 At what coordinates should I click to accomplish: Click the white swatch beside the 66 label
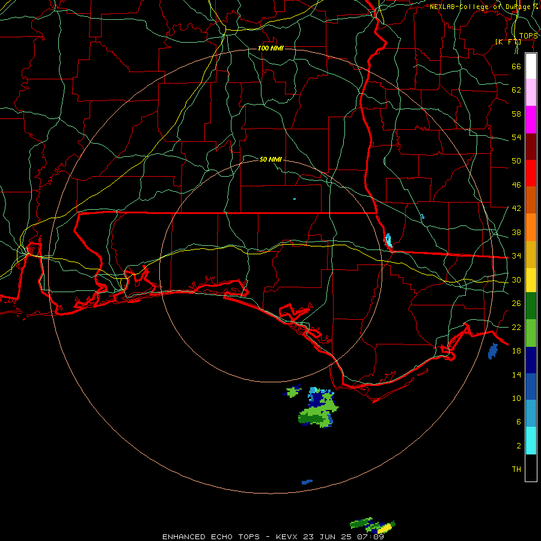click(531, 66)
